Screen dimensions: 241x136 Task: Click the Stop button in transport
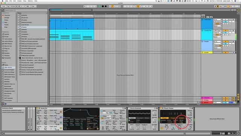(103, 6)
